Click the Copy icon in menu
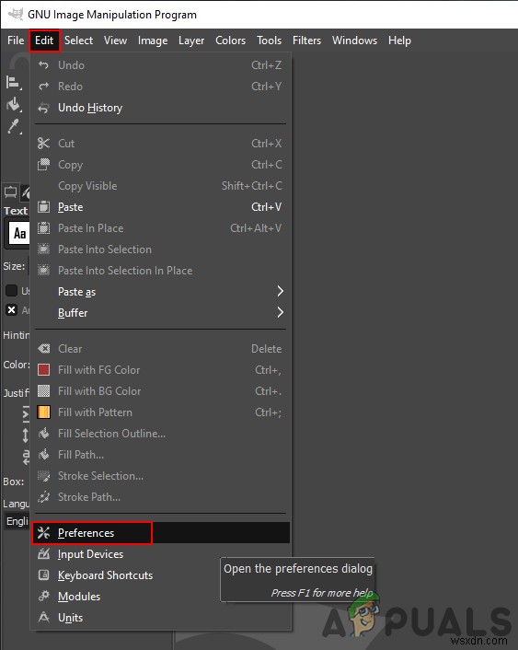518x650 pixels. tap(43, 165)
